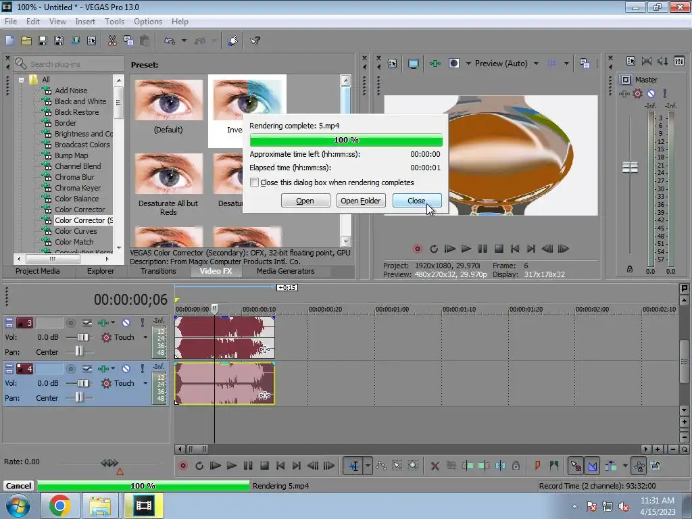692x519 pixels.
Task: Switch to Media Generators tab
Action: click(x=286, y=271)
